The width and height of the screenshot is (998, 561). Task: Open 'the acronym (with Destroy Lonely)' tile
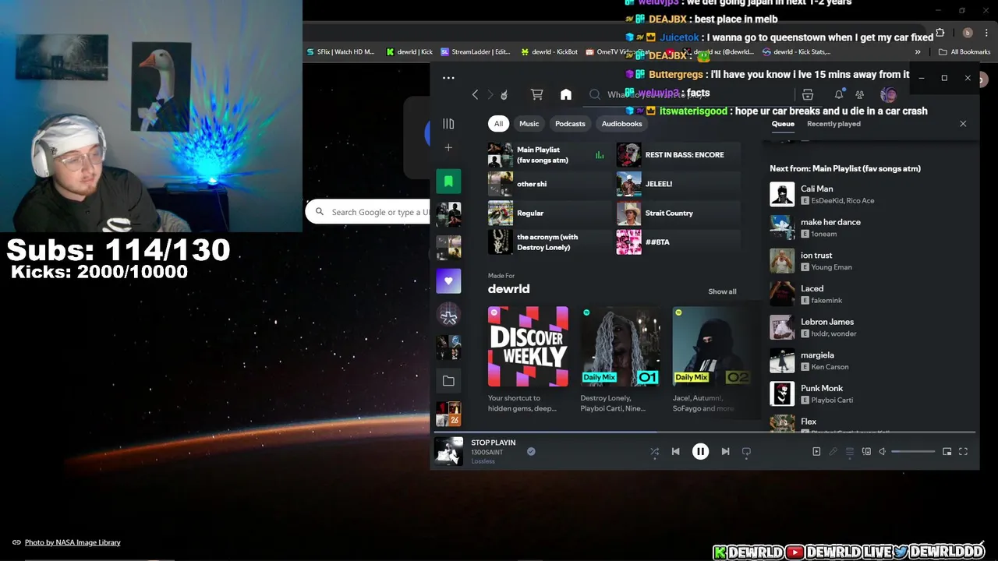point(550,242)
